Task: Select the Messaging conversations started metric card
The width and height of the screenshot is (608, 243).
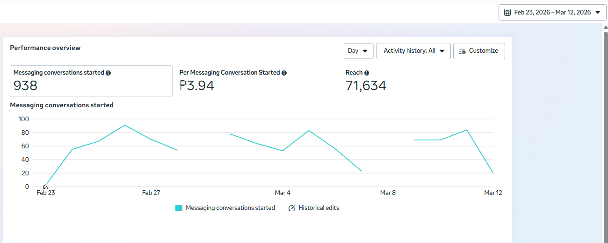Action: pos(91,81)
